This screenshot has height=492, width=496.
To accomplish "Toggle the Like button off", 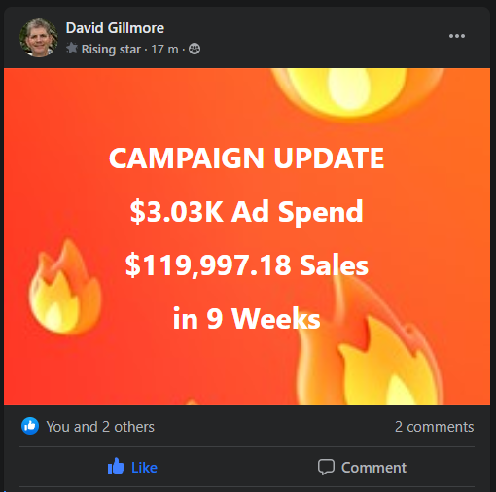I will coord(132,467).
